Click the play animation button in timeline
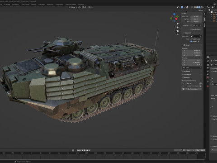 (x=85, y=150)
